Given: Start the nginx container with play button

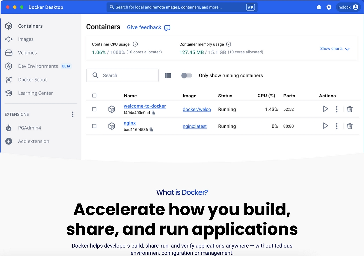Looking at the screenshot, I should coord(325,126).
